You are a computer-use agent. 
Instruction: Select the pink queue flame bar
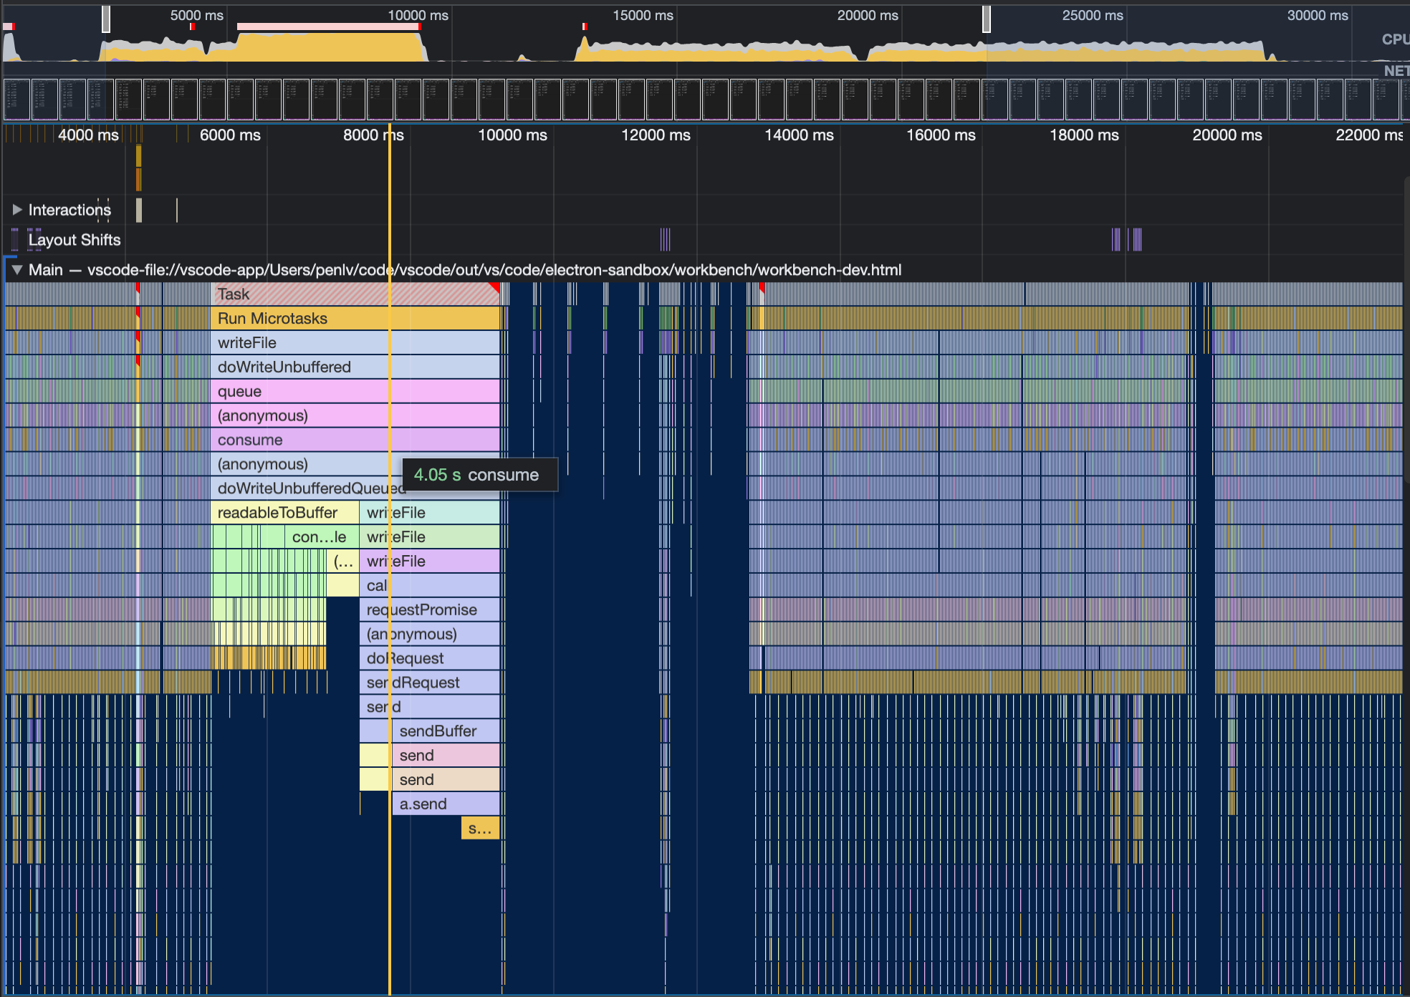click(x=301, y=392)
